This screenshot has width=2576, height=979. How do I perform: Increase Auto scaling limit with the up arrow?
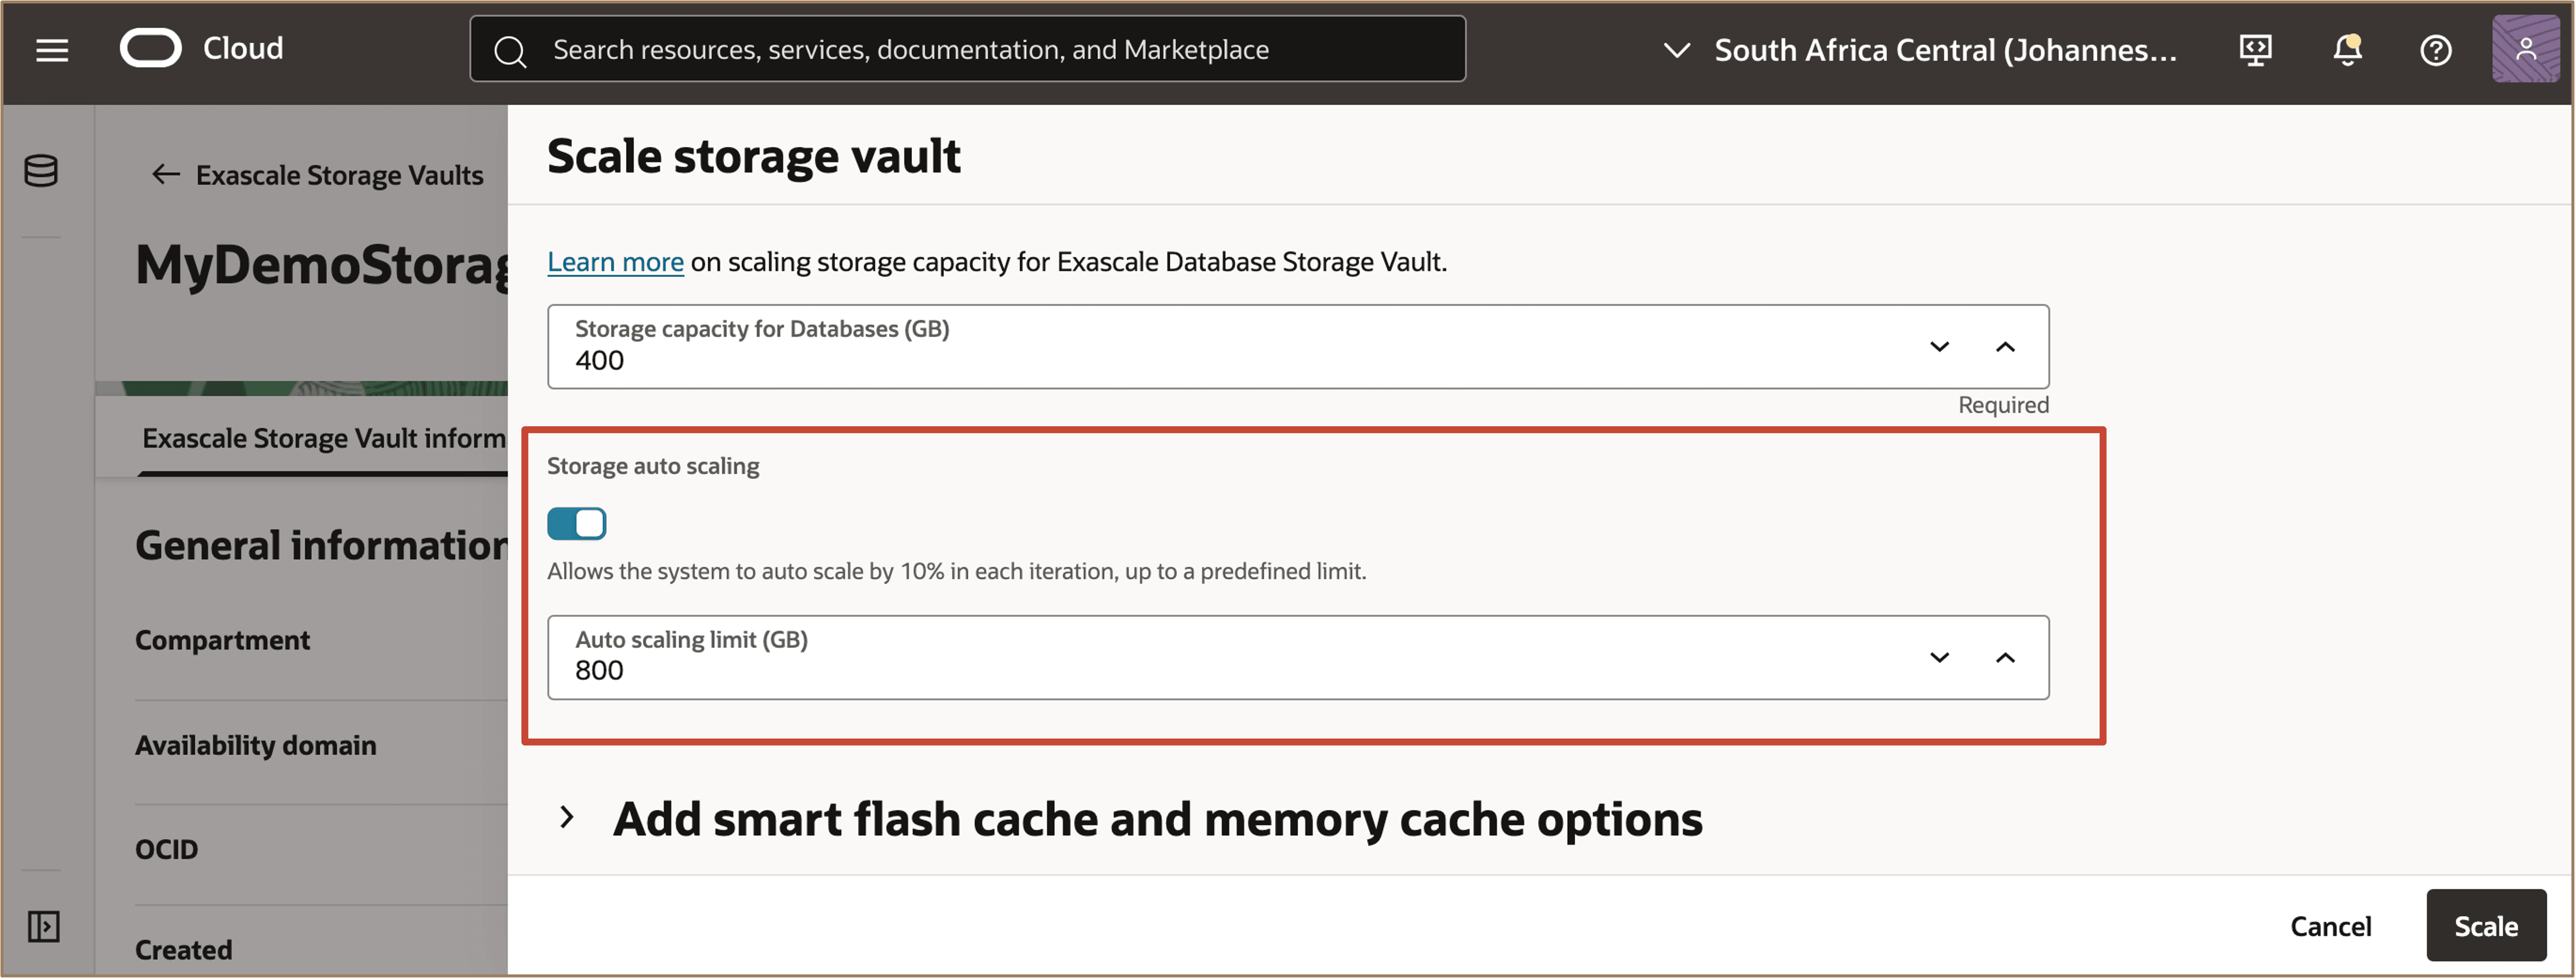[x=2006, y=658]
